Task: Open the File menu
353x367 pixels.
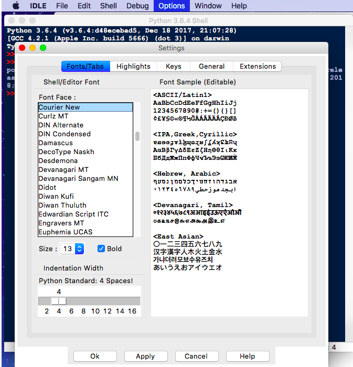Action: point(62,6)
